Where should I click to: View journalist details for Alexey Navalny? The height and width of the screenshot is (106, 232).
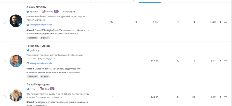41,25
